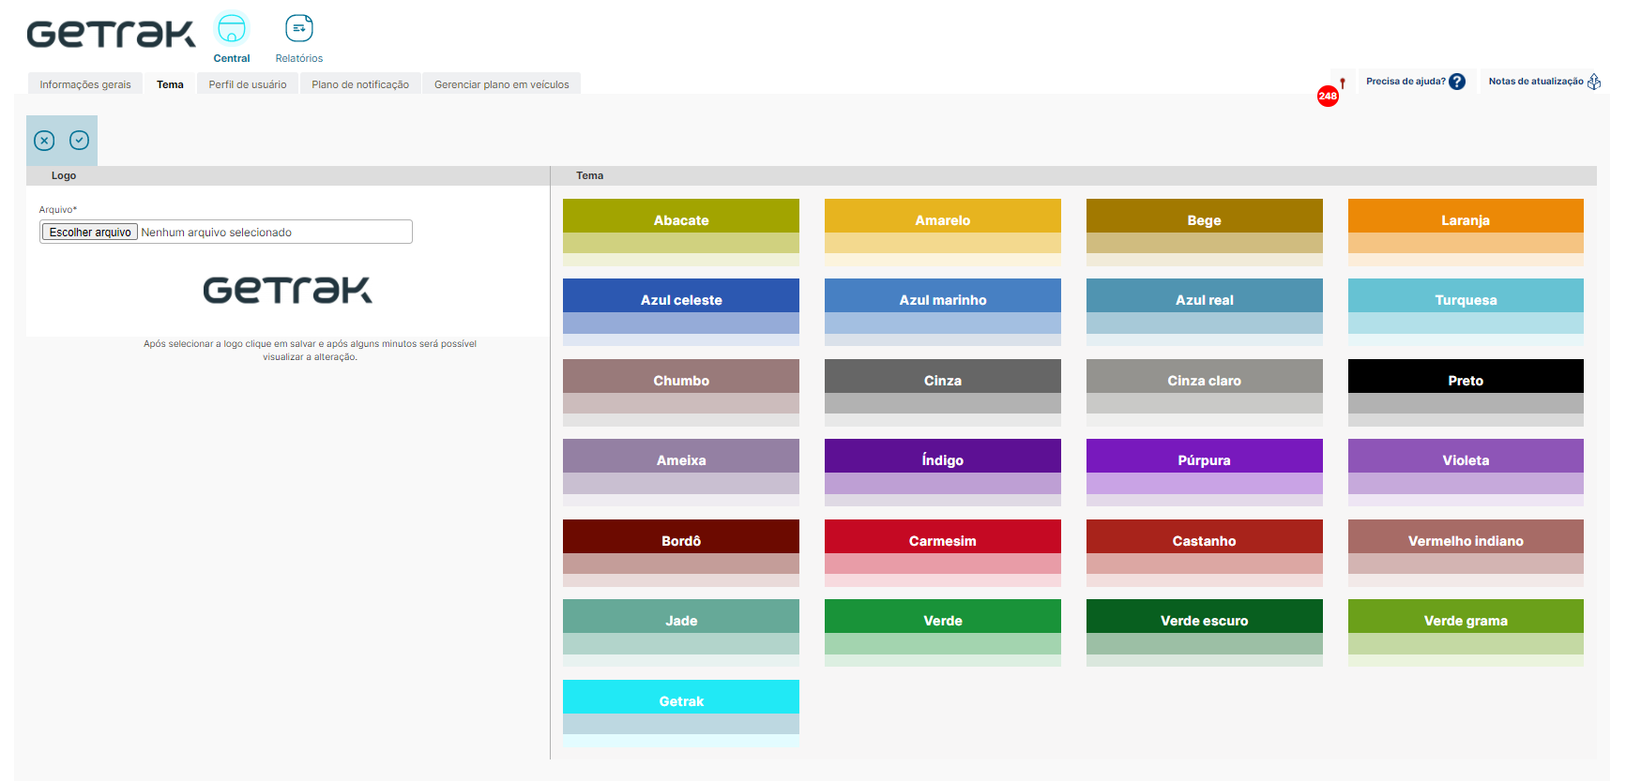1641x782 pixels.
Task: Open the Relatórios module icon
Action: point(299,29)
